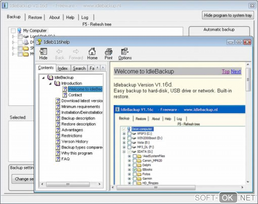Viewport: 258px width, 204px height.
Task: Click contents pane scroll right arrow
Action: [99, 184]
